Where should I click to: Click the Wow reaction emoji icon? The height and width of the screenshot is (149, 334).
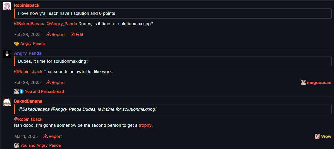pos(317,136)
